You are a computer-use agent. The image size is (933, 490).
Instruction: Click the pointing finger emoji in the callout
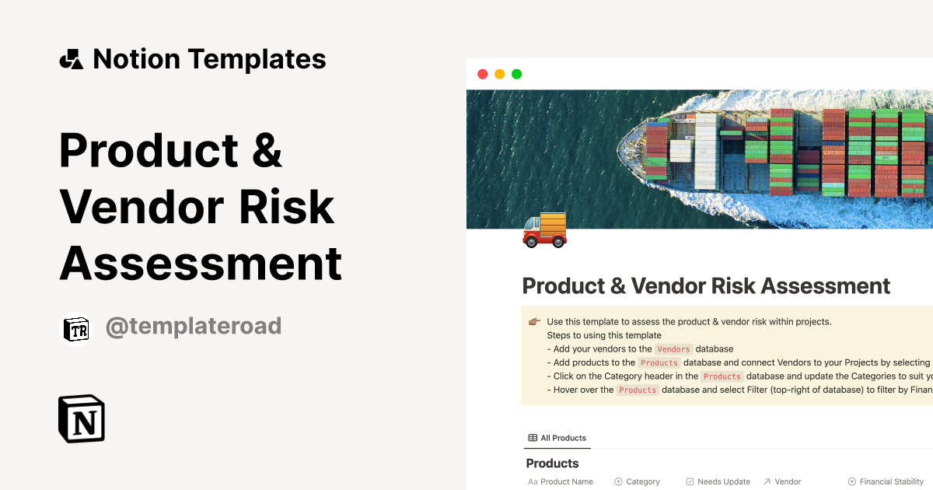533,320
